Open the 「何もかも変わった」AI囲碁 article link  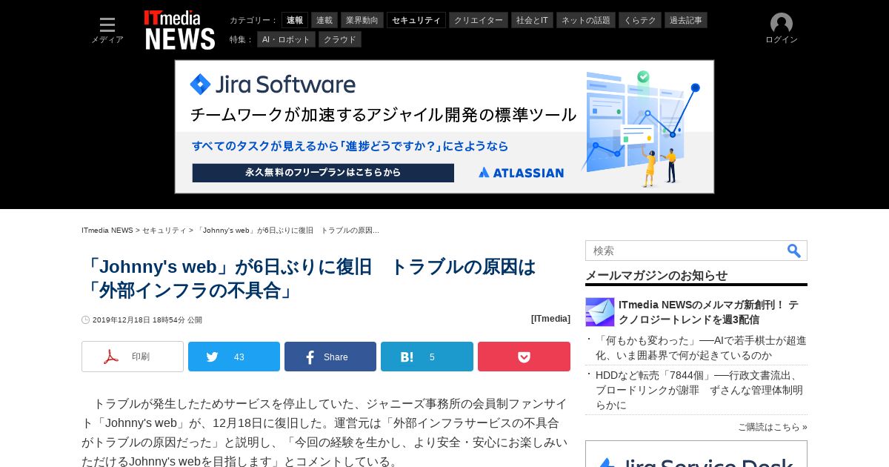pos(701,348)
